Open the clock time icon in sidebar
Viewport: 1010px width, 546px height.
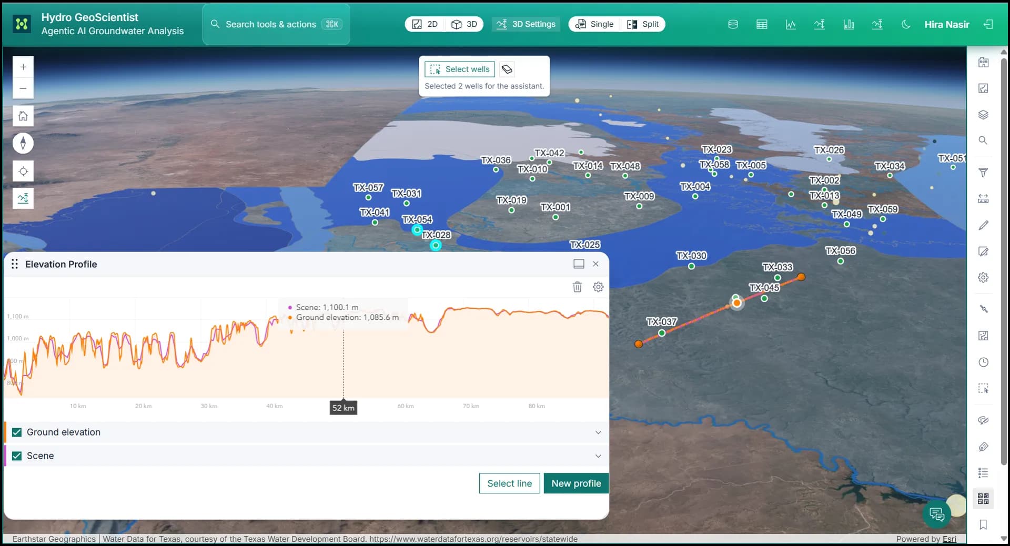click(983, 362)
